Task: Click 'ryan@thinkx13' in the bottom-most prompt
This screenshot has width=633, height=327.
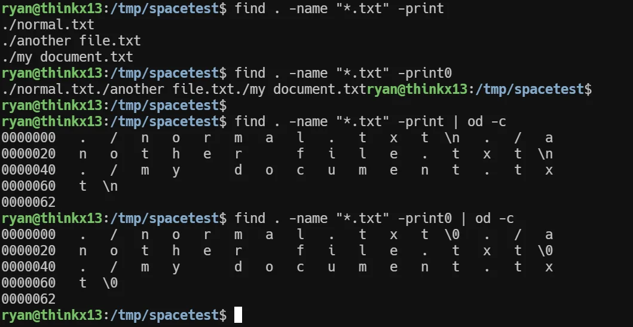Action: [x=51, y=315]
